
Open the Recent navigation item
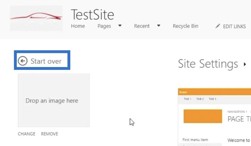(142, 26)
